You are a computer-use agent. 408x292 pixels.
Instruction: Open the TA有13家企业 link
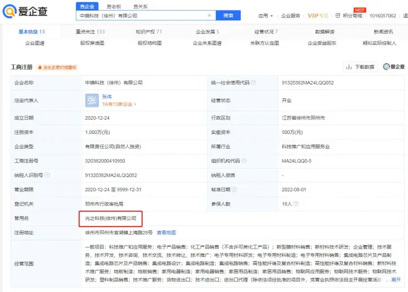coord(119,104)
